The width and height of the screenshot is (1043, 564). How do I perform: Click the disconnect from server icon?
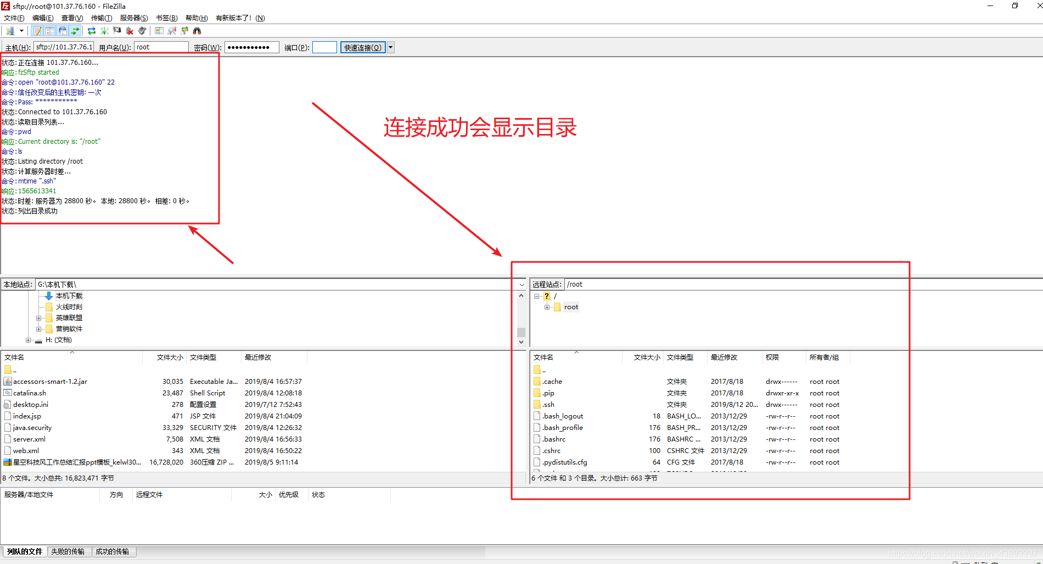pyautogui.click(x=130, y=31)
